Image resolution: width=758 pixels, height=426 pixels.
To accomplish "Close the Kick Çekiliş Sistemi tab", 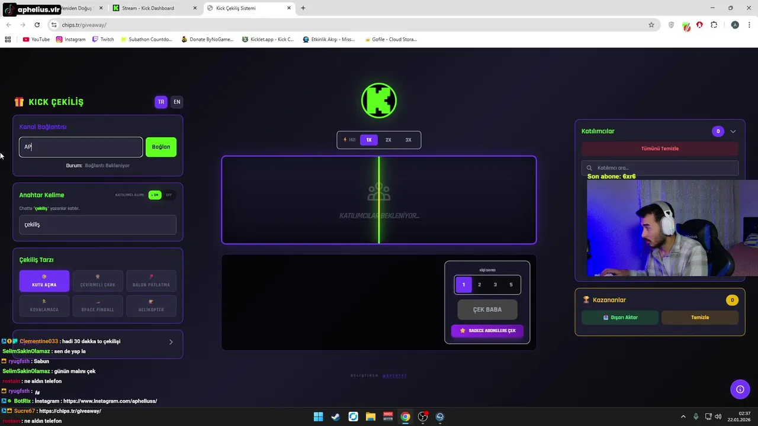I will (289, 8).
